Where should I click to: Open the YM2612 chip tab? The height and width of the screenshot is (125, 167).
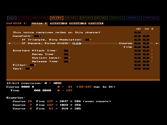pos(134,18)
